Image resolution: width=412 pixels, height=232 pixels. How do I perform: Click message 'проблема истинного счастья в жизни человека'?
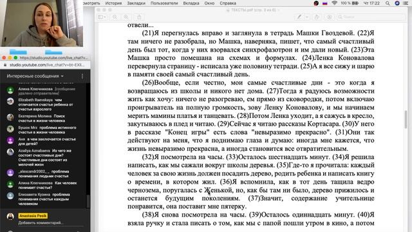click(x=47, y=130)
